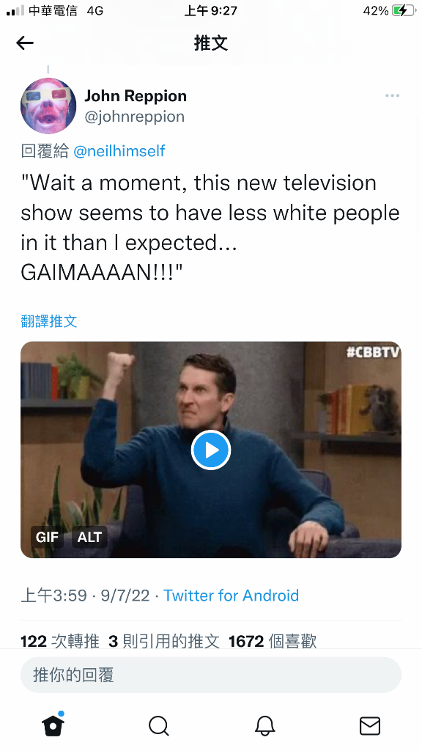
Task: Open the Twitter for Android source link
Action: click(x=231, y=596)
